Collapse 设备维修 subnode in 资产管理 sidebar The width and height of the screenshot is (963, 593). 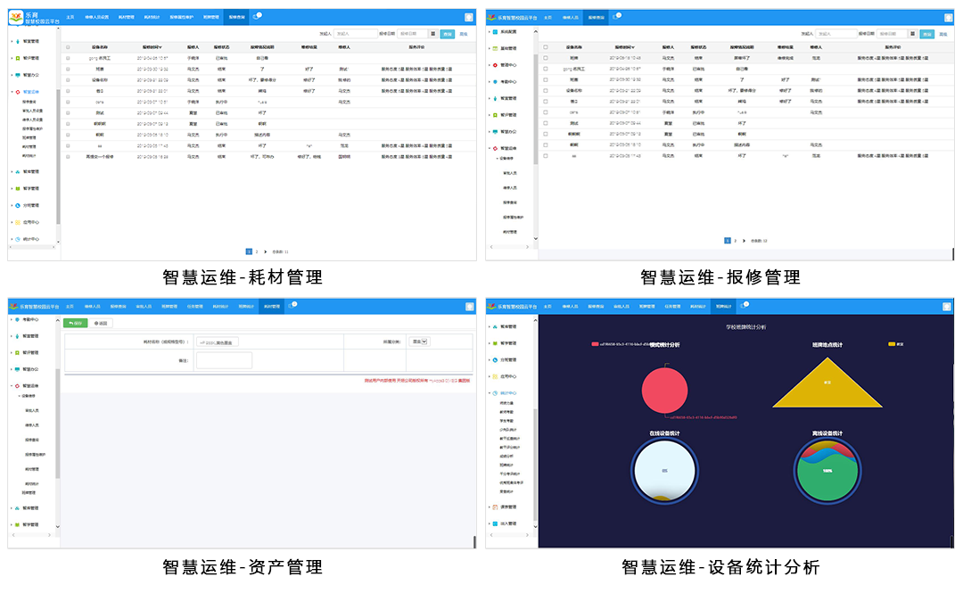click(19, 396)
